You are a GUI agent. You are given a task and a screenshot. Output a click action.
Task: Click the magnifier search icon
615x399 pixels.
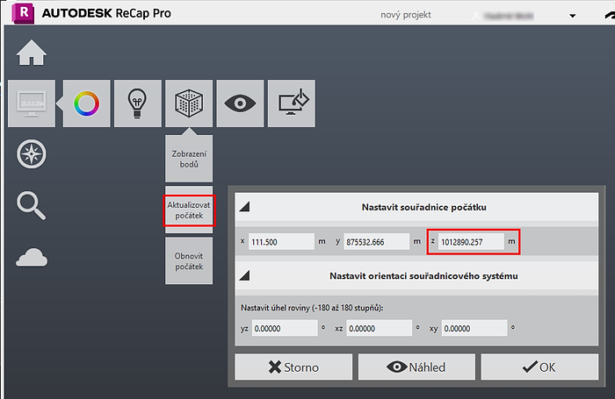pyautogui.click(x=32, y=206)
